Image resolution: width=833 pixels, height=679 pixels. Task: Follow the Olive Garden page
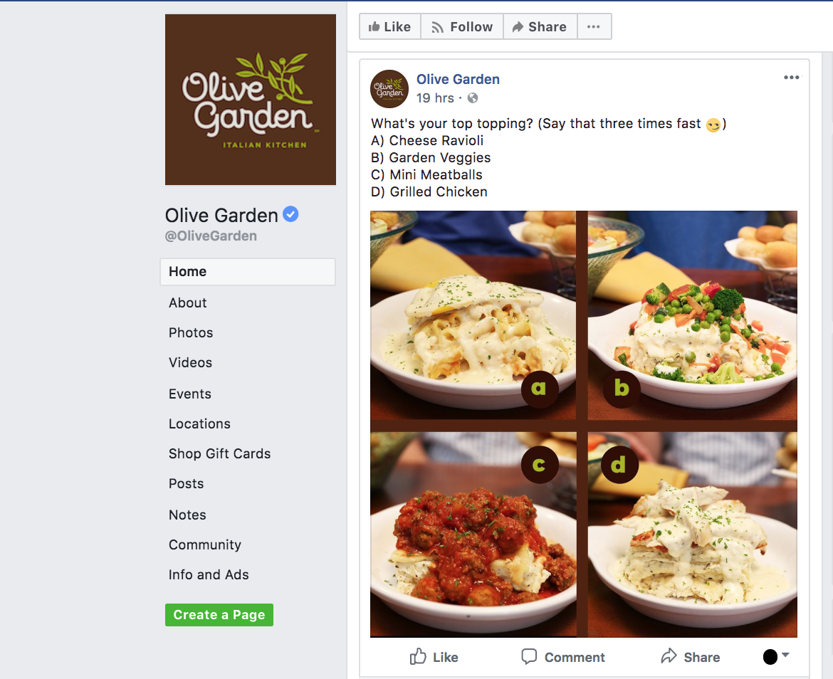[461, 26]
